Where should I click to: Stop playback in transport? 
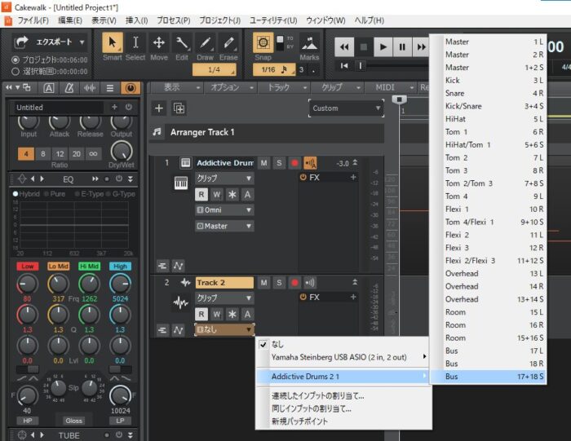coord(364,47)
